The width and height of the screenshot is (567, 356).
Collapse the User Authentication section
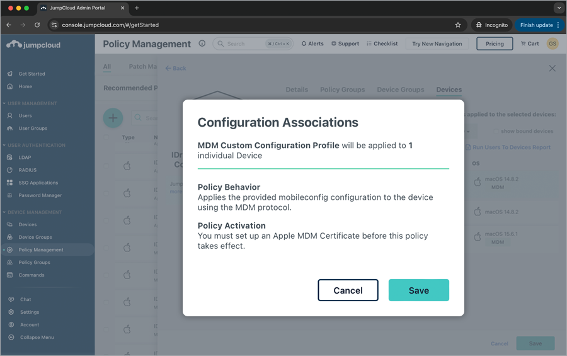(x=4, y=146)
